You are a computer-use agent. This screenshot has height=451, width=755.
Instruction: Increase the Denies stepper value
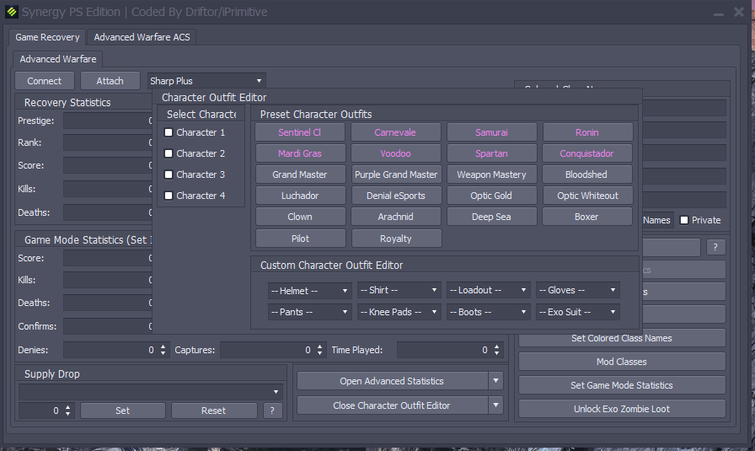[x=163, y=346]
